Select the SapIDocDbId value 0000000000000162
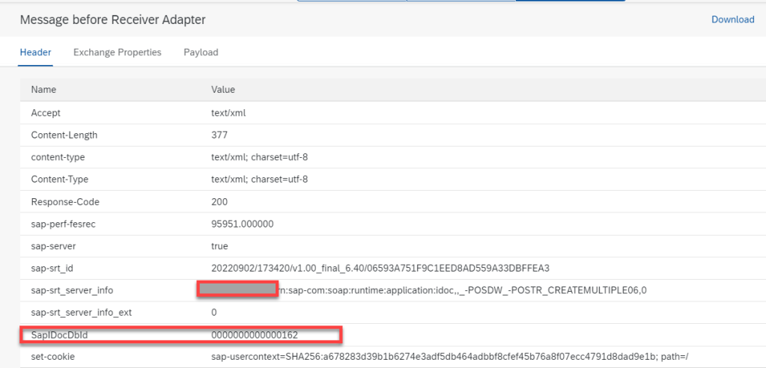 pyautogui.click(x=260, y=335)
